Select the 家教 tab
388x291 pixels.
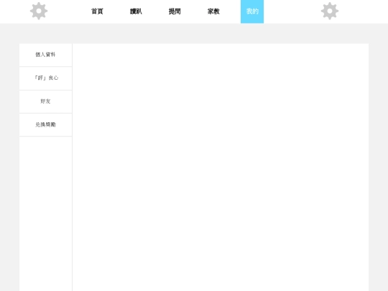(213, 11)
